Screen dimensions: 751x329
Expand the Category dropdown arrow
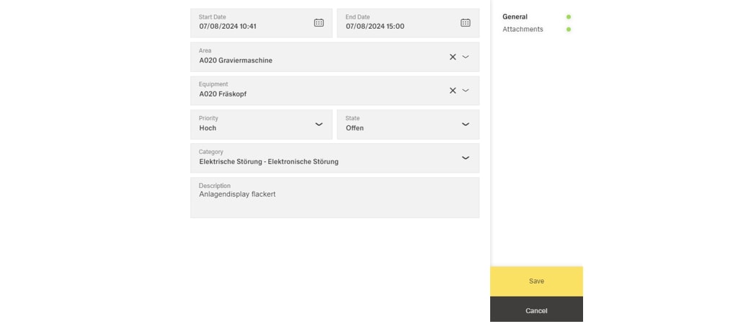(465, 158)
